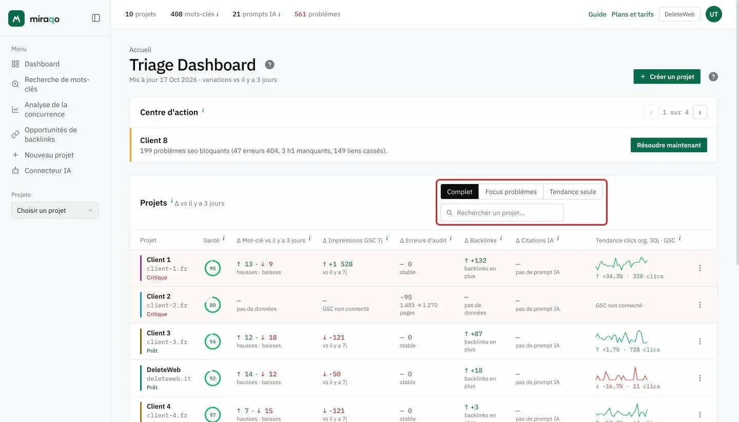Click info icon on Santé column header
The width and height of the screenshot is (739, 422).
pos(224,238)
